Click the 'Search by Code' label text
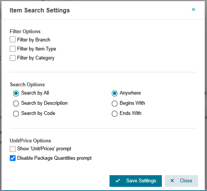This screenshot has height=191, width=207. click(x=38, y=113)
